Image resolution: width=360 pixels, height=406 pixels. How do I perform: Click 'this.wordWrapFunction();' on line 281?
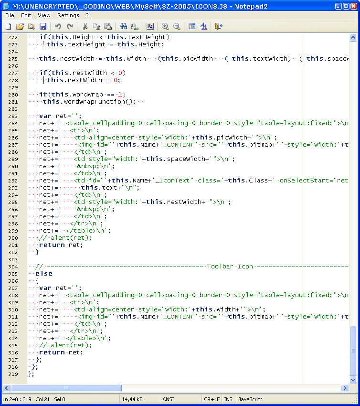89,101
